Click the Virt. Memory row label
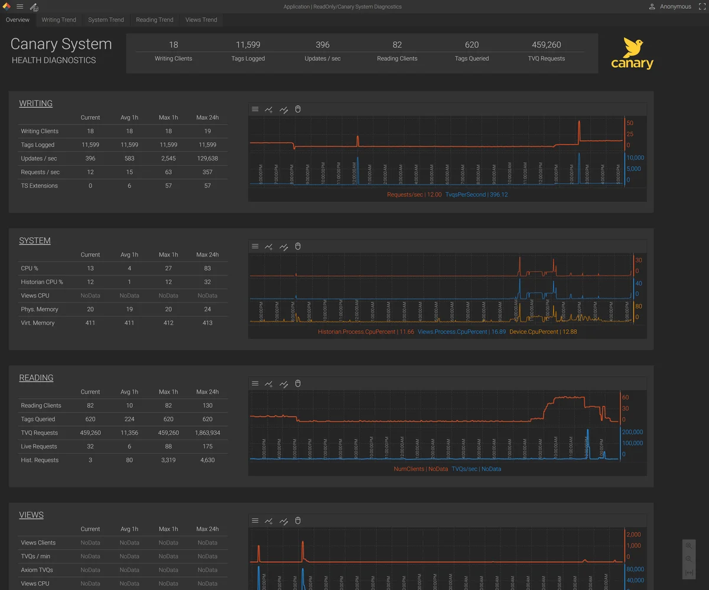Screen dimensions: 709x590 pos(37,323)
